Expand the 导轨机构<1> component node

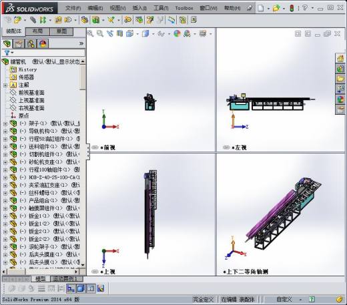5,131
